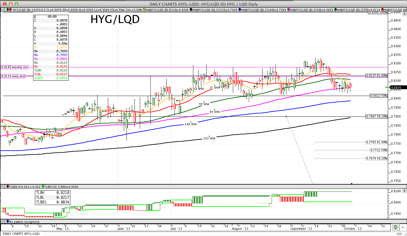
Task: Click the '0.8022 50%' Fibonacci label
Action: coord(379,96)
